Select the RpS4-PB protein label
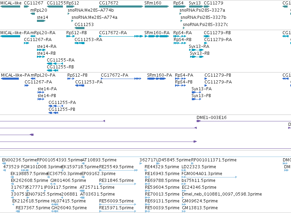 pos(184,82)
